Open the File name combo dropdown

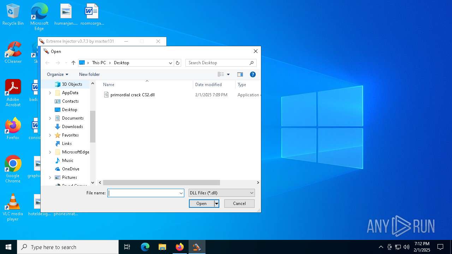point(181,193)
